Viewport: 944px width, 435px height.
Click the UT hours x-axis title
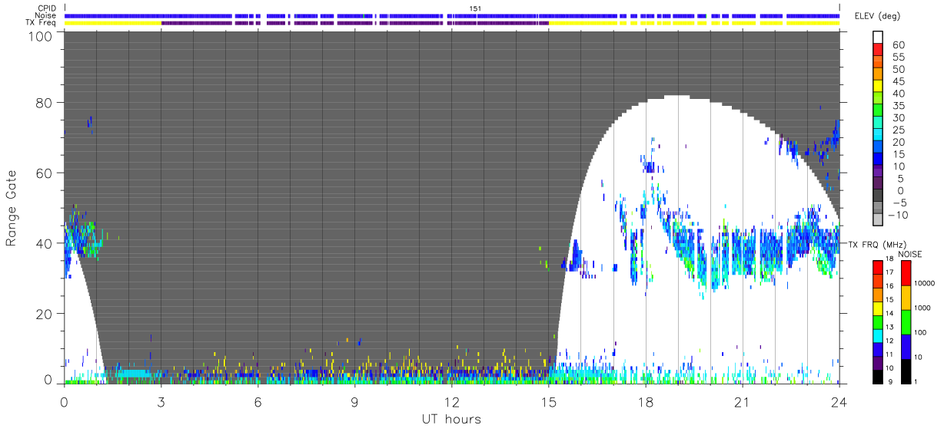pos(451,419)
